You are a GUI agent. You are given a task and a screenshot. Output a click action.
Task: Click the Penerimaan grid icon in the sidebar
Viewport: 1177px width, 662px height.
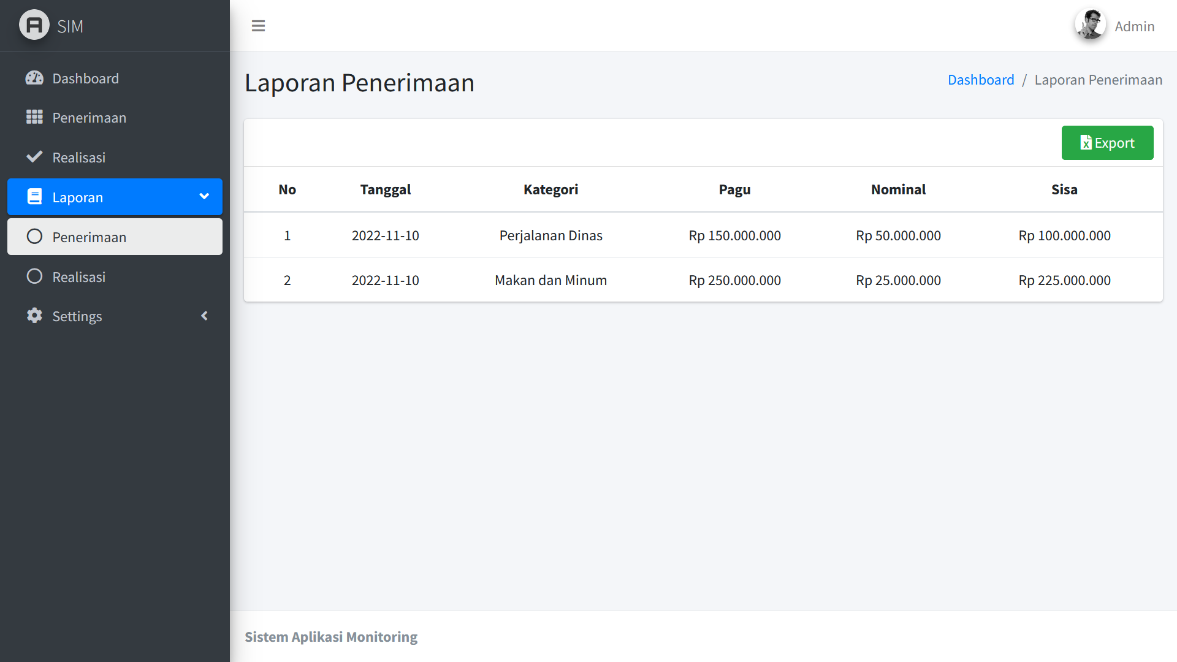(34, 117)
